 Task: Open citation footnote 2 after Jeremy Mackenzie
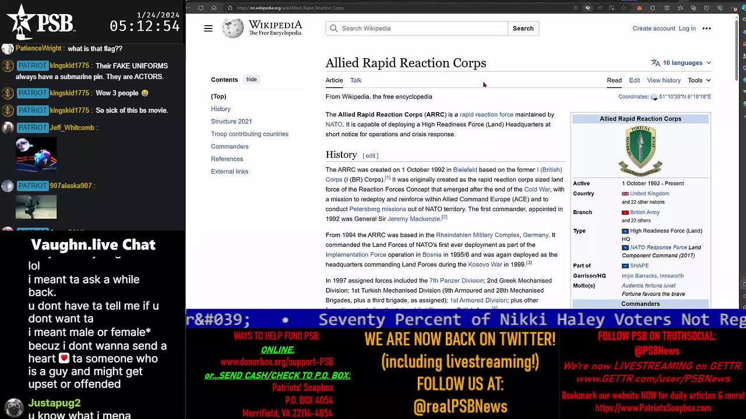[444, 217]
